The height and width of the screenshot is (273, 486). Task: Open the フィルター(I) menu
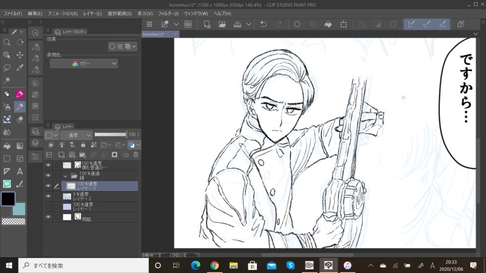tap(168, 13)
